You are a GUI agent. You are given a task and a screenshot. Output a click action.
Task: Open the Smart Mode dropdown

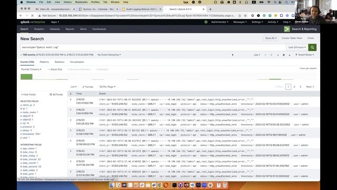coord(304,55)
